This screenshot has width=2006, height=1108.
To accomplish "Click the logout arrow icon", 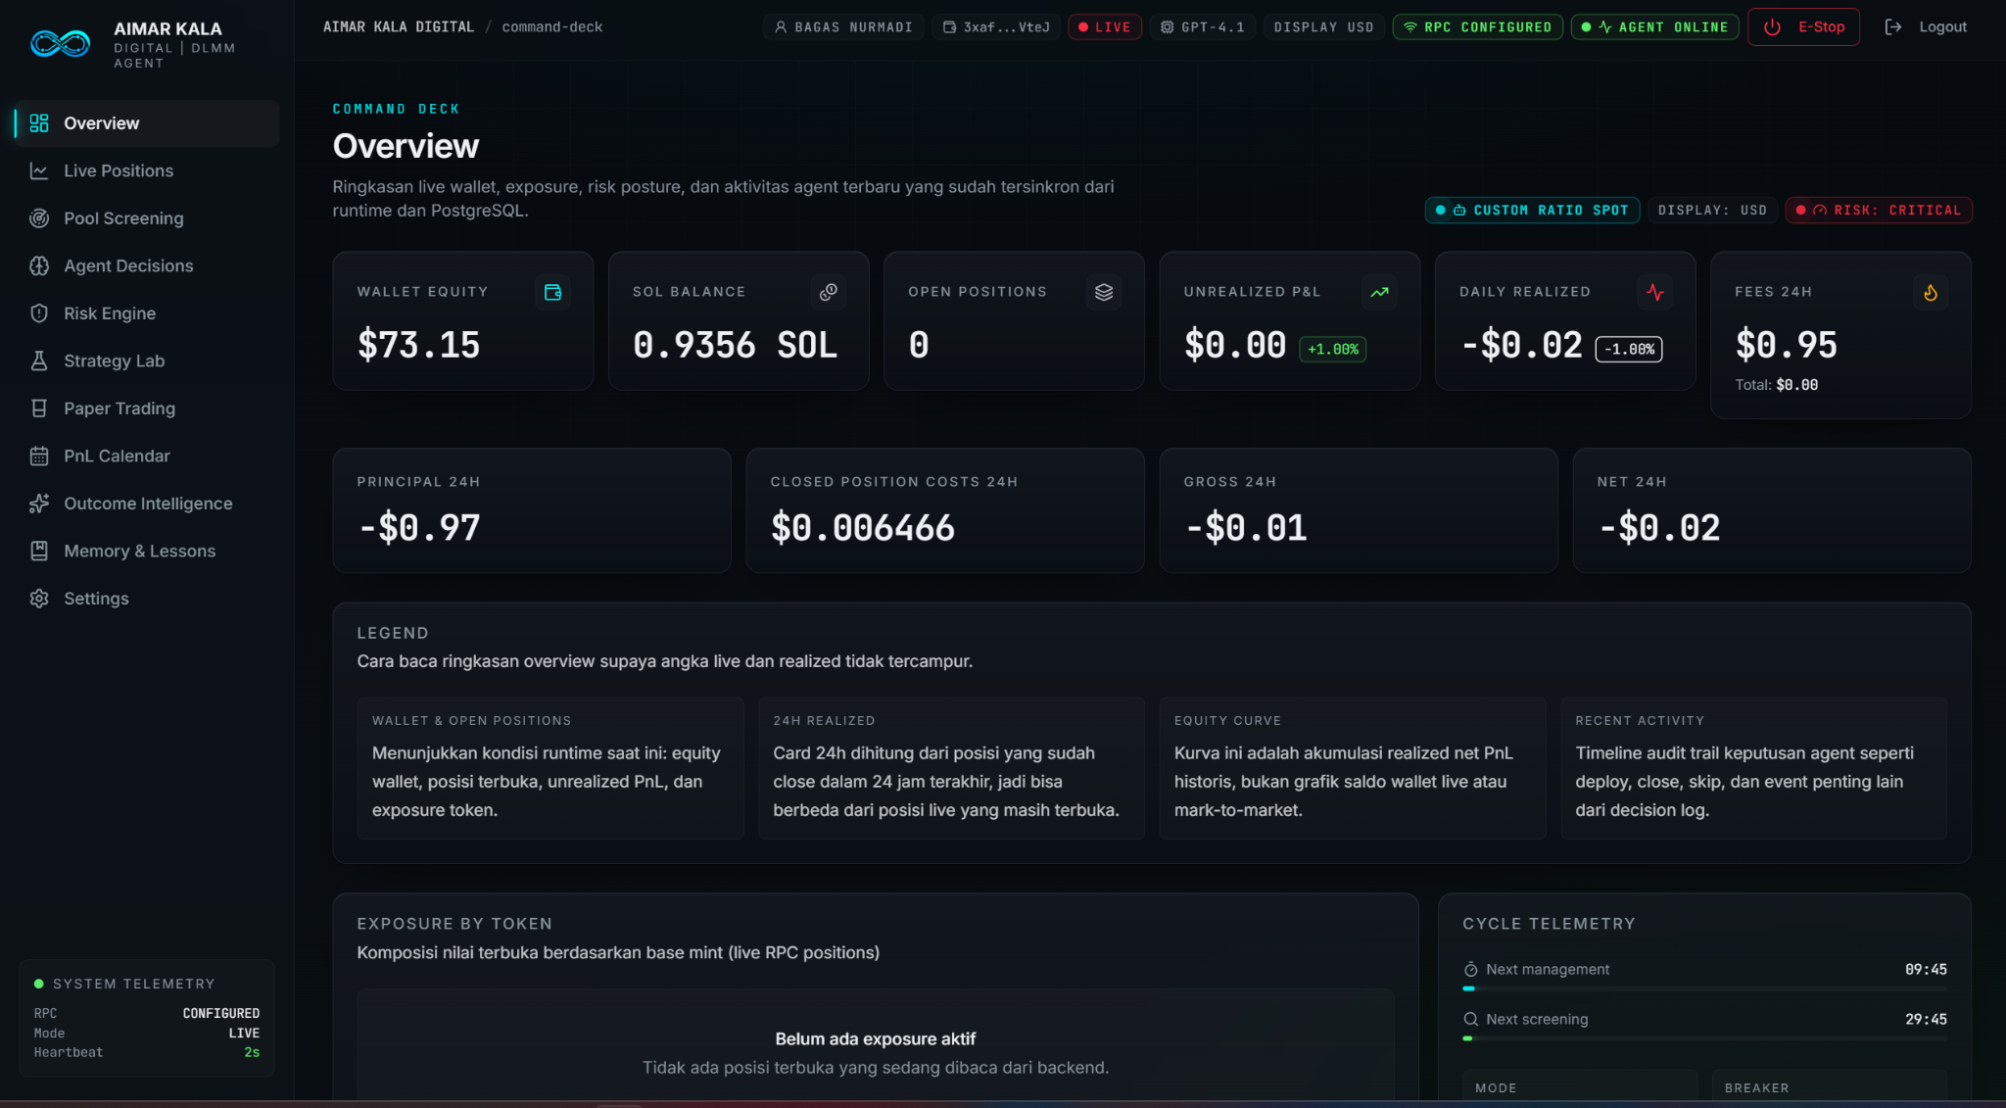I will (x=1893, y=27).
